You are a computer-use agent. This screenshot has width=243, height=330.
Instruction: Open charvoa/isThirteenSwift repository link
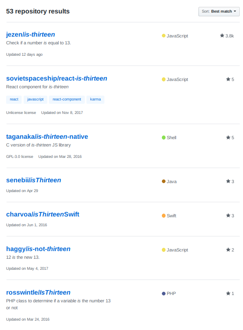pos(43,214)
